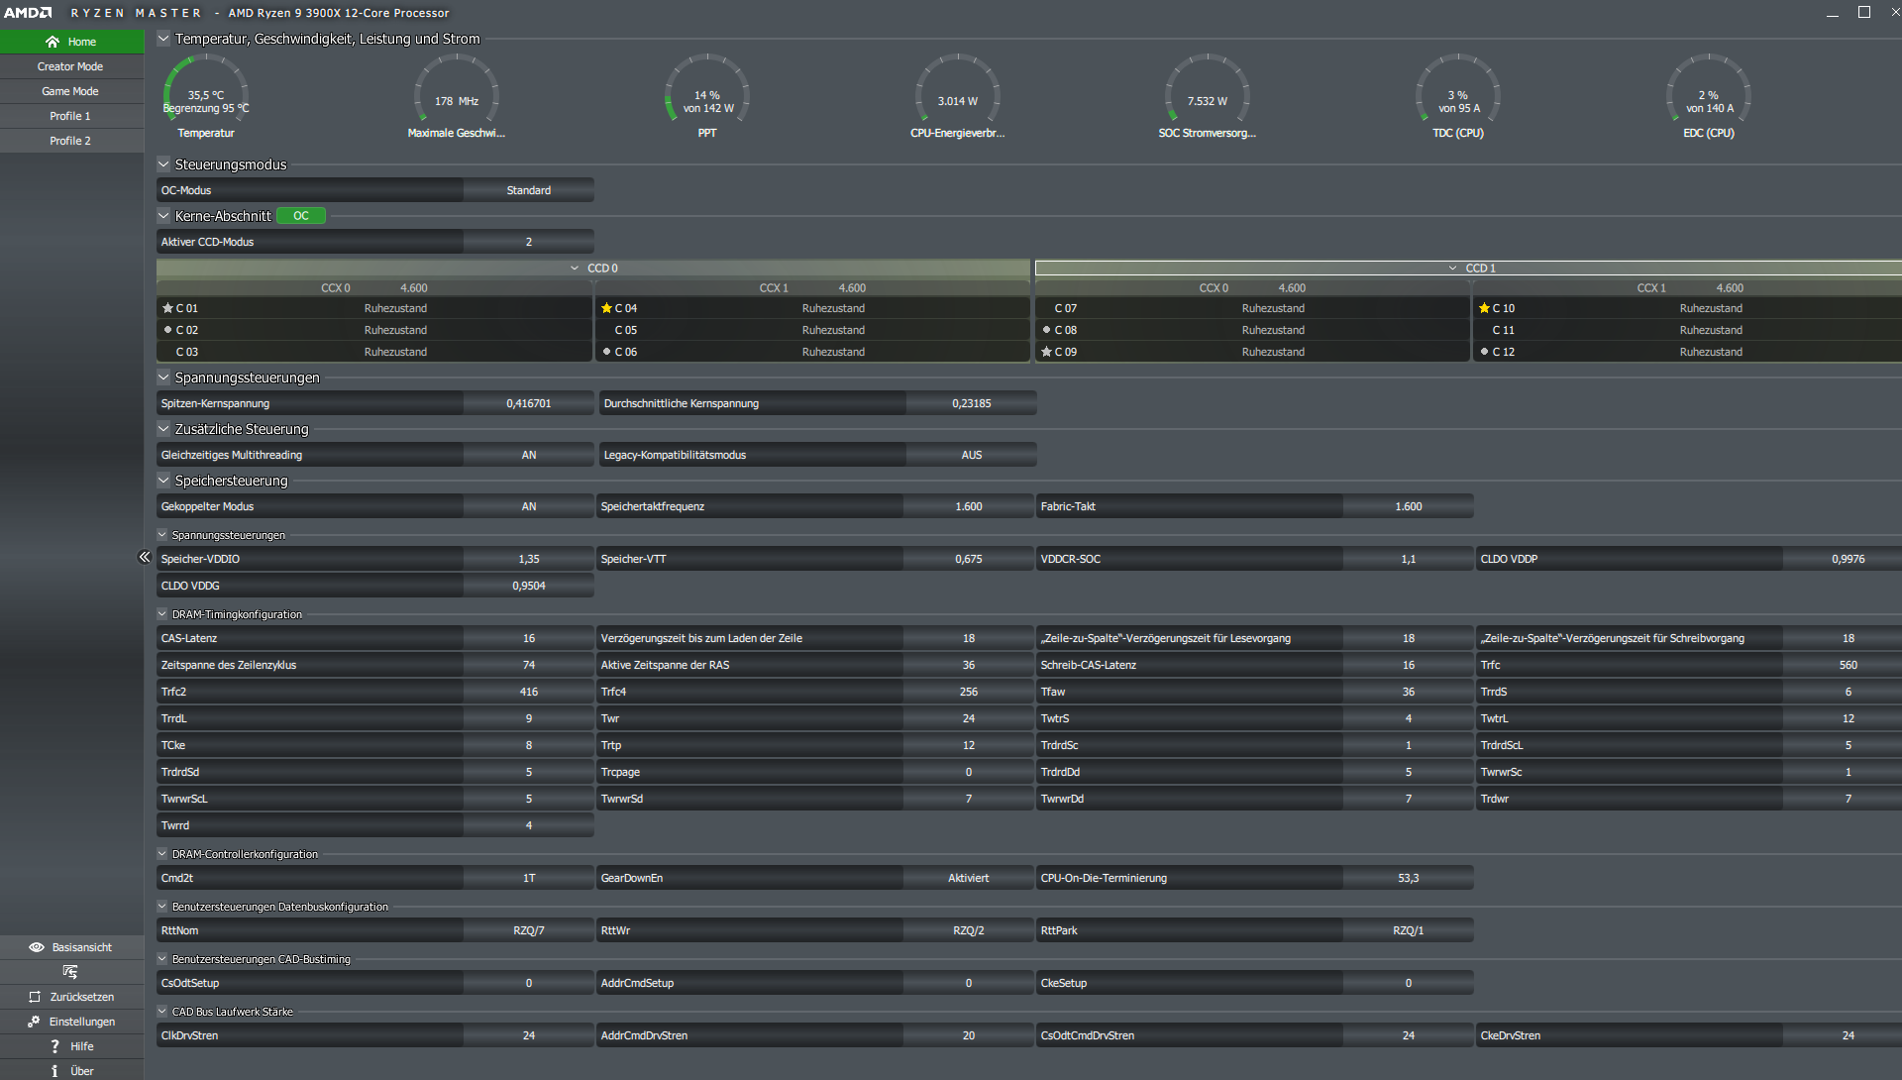
Task: Collapse the CCD 0 section header
Action: pos(575,269)
